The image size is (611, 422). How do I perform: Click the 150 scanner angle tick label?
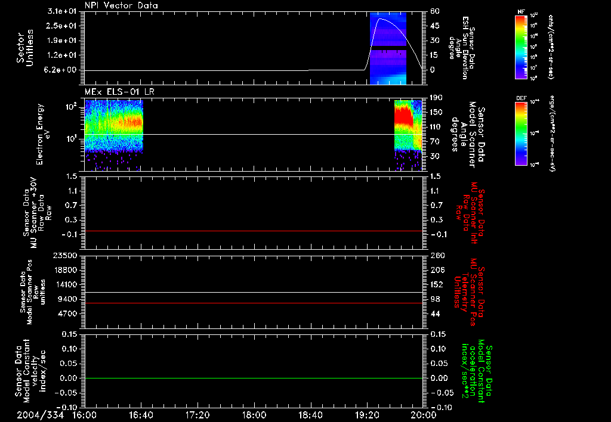(x=436, y=113)
